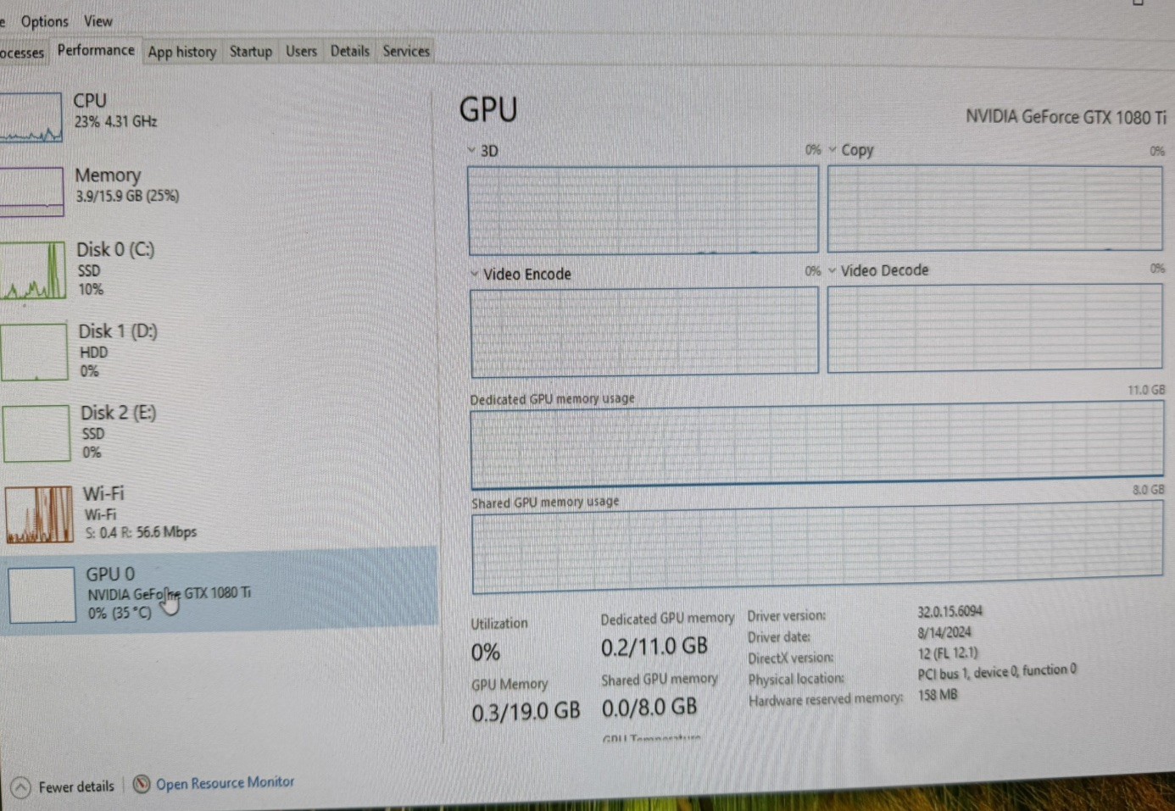Click the Memory '3.9/15.9 GB (25%)' text
Viewport: 1175px width, 811px height.
tap(127, 196)
